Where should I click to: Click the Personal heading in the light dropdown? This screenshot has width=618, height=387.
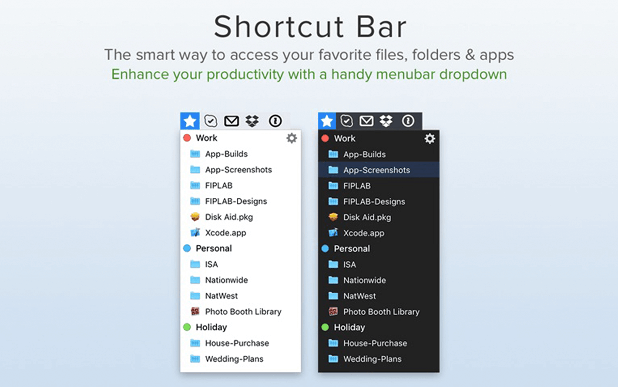point(214,248)
